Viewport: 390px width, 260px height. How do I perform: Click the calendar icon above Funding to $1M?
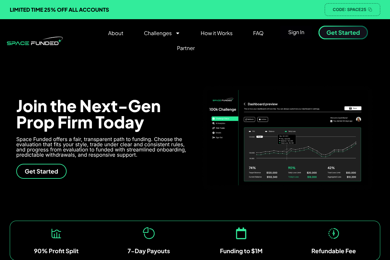241,233
